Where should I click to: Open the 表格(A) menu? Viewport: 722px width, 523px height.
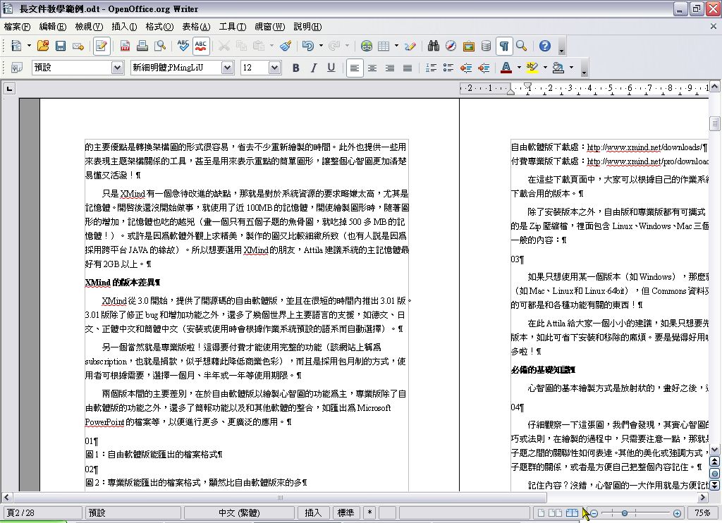[x=196, y=27]
